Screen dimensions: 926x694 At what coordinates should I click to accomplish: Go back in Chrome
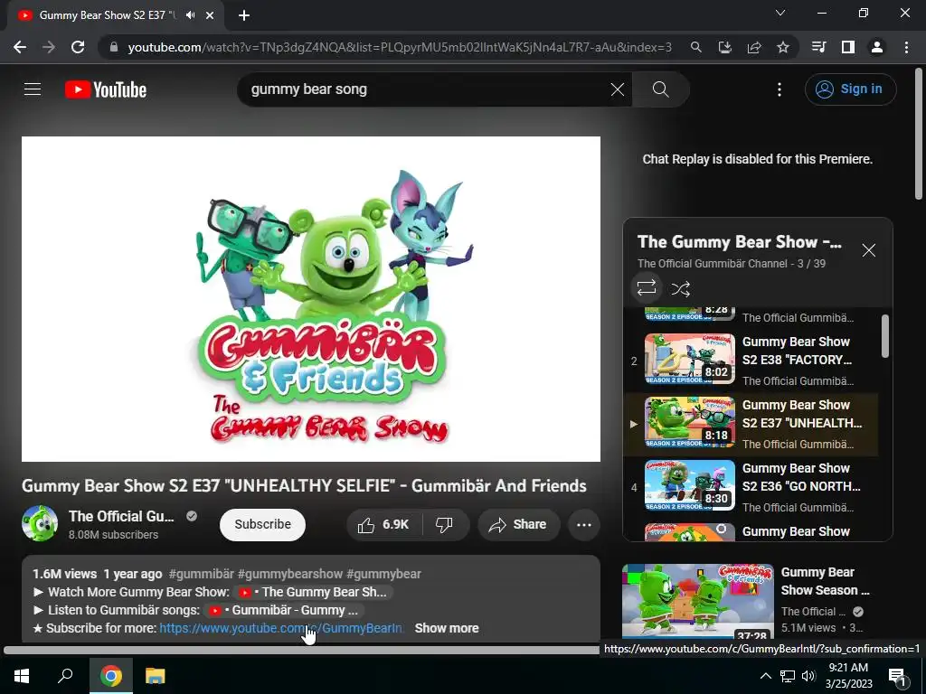20,47
